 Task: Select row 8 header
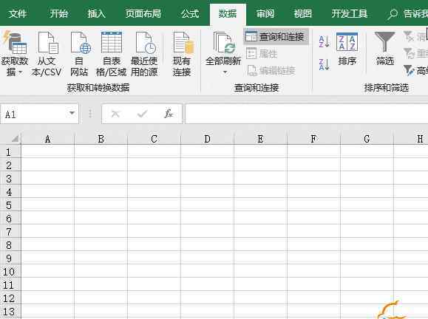(x=10, y=245)
